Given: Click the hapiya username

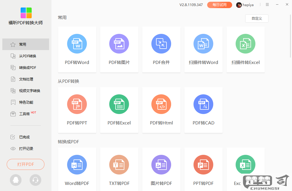Looking at the screenshot, I should coord(248,5).
